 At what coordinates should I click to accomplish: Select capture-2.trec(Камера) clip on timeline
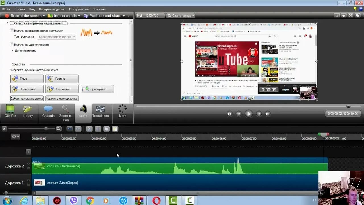[x=179, y=166]
